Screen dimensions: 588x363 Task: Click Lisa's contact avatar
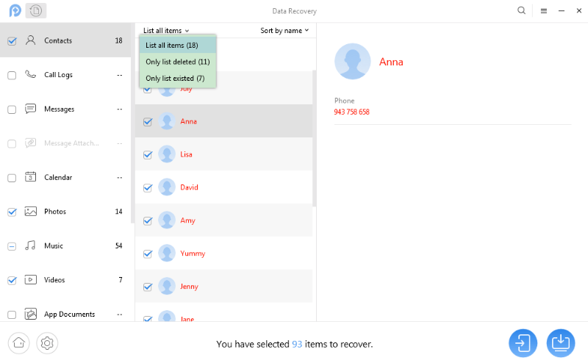pyautogui.click(x=167, y=154)
